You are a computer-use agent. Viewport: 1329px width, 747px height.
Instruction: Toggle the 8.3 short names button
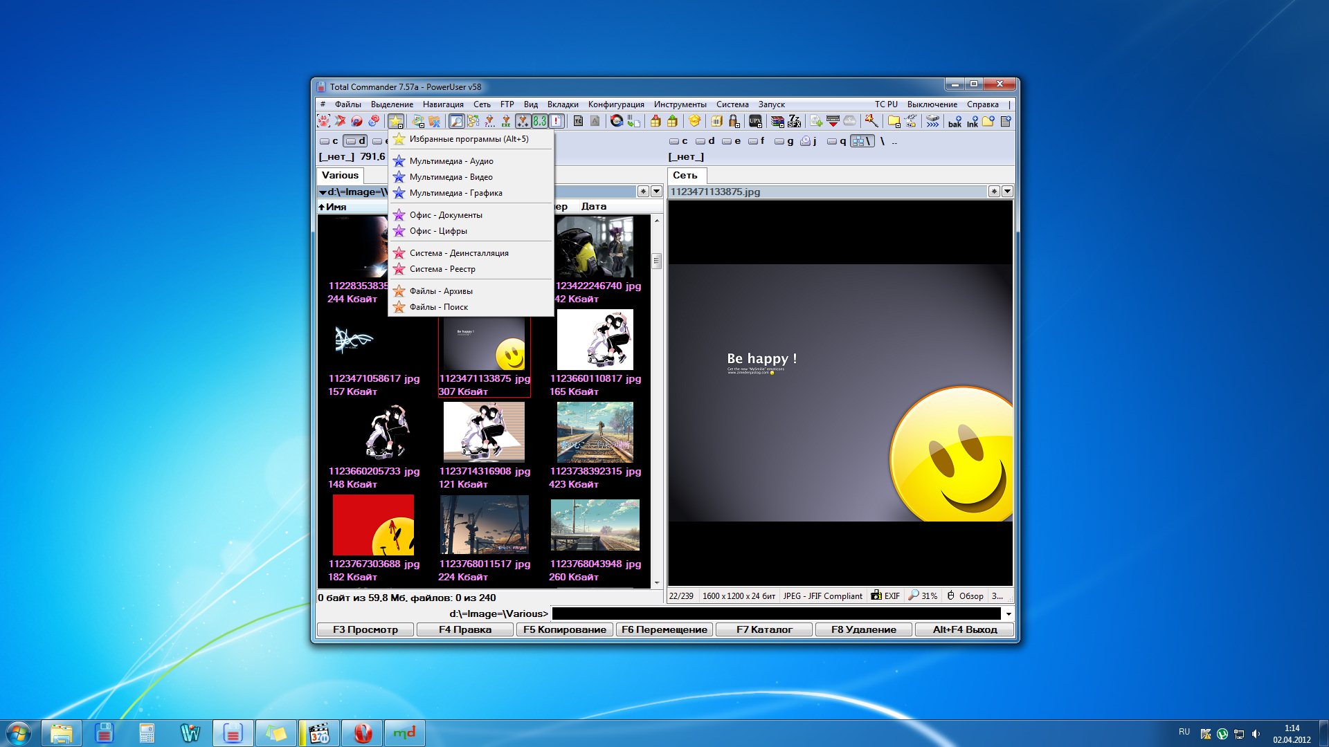539,121
